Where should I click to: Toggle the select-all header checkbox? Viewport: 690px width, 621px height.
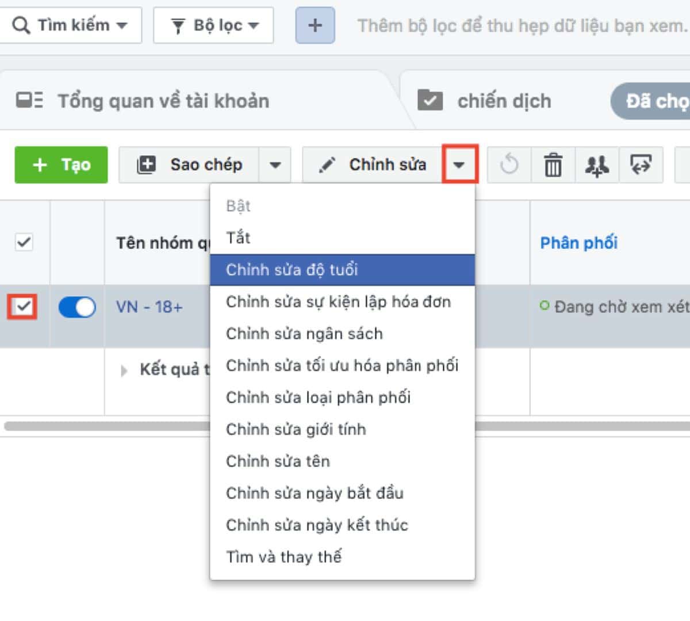[24, 242]
